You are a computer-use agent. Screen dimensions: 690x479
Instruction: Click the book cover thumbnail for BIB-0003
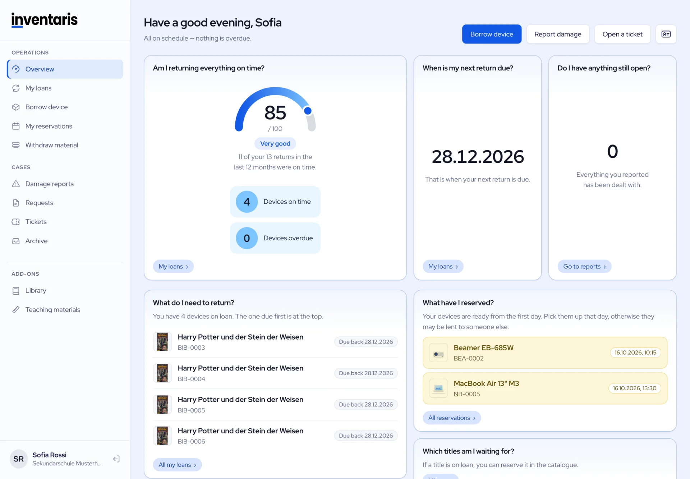(162, 342)
